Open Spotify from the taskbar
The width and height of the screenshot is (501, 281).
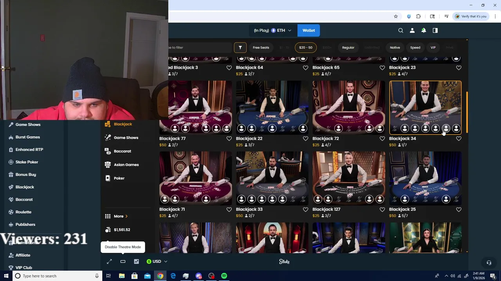tap(224, 276)
